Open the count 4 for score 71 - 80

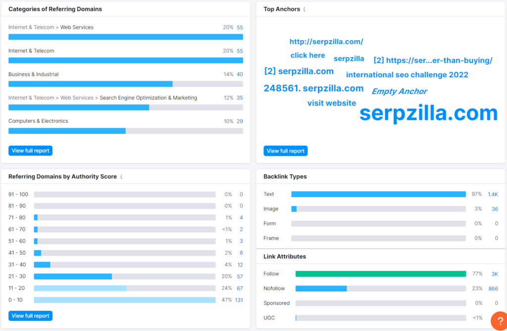pos(241,218)
